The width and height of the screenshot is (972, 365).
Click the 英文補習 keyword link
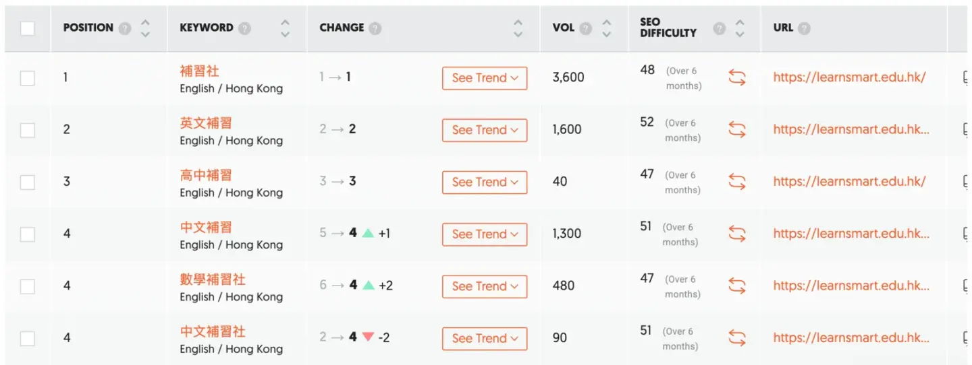pyautogui.click(x=206, y=123)
